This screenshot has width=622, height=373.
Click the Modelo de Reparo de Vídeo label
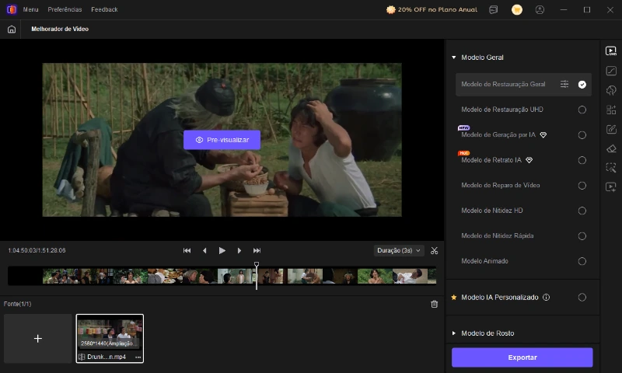point(500,186)
